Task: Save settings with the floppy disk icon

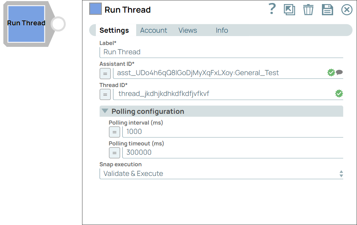Action: 327,10
